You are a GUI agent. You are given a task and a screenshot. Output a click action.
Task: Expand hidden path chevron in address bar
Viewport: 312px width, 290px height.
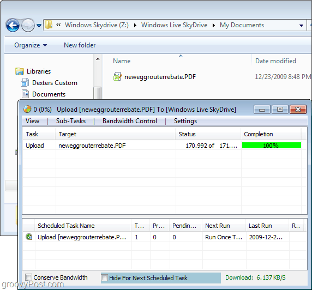(58, 25)
